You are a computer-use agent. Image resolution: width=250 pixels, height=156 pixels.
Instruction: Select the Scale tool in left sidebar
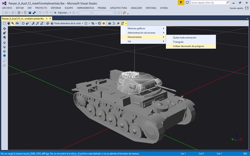point(4,33)
